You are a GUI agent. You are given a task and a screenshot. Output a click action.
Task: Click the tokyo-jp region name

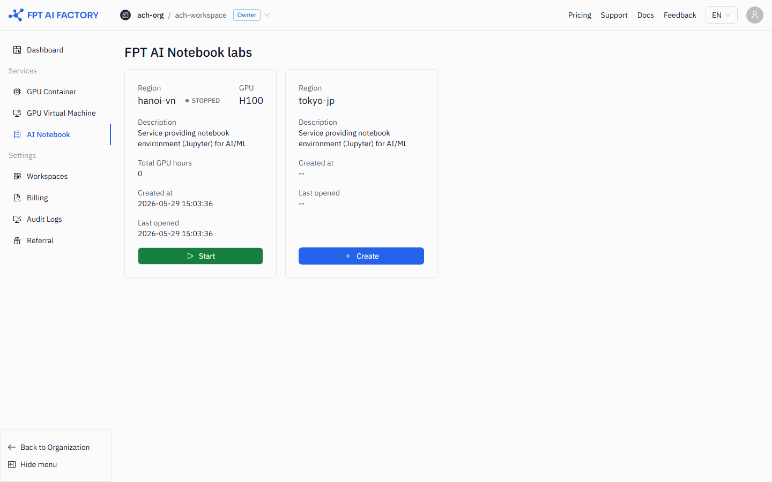tap(316, 101)
